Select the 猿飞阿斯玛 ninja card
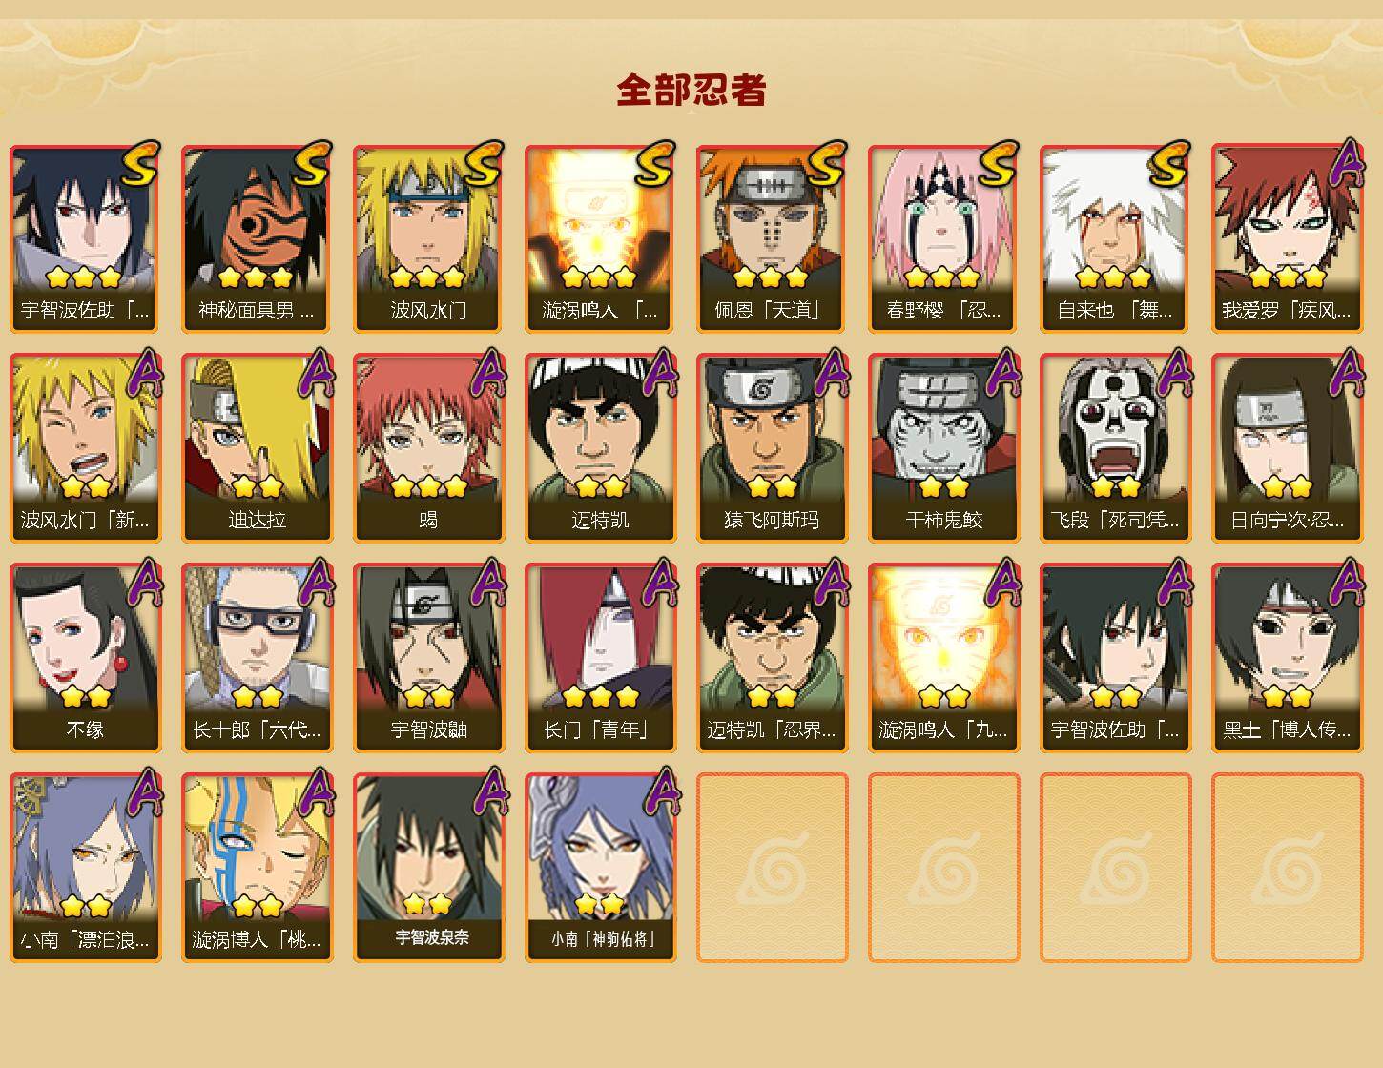The image size is (1383, 1068). pyautogui.click(x=772, y=448)
